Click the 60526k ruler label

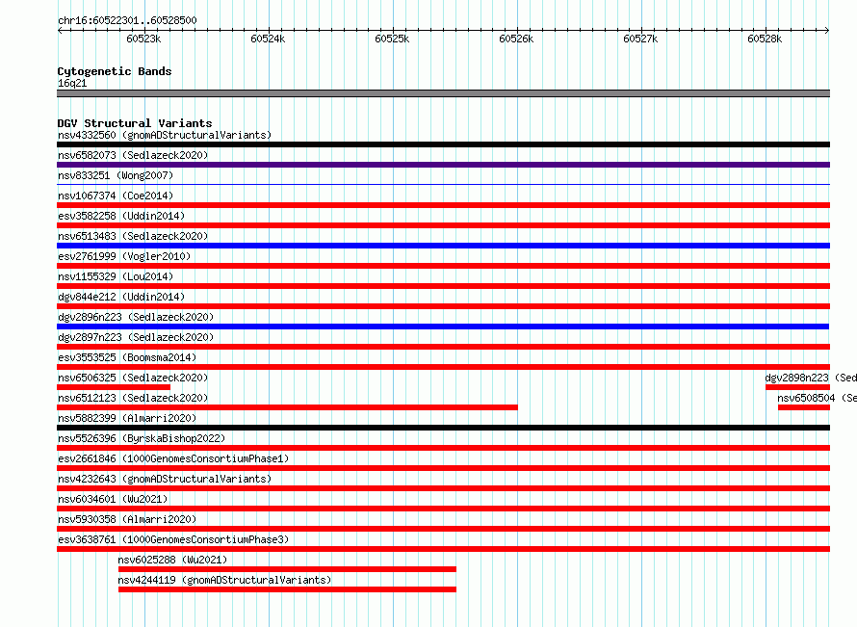pos(516,39)
